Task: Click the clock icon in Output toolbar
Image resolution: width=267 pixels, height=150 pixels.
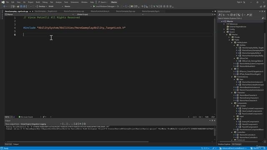Action: 85,124
